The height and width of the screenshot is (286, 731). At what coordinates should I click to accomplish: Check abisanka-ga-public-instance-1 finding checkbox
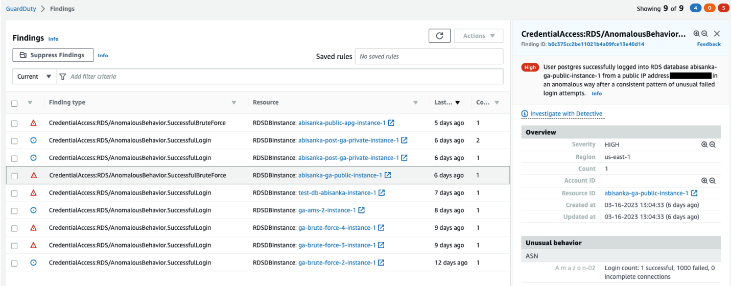tap(14, 176)
